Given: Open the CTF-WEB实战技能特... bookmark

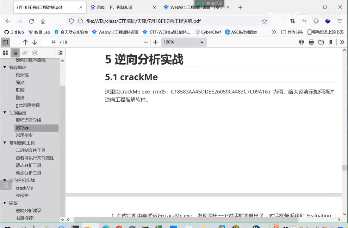Looking at the screenshot, I should (x=166, y=32).
